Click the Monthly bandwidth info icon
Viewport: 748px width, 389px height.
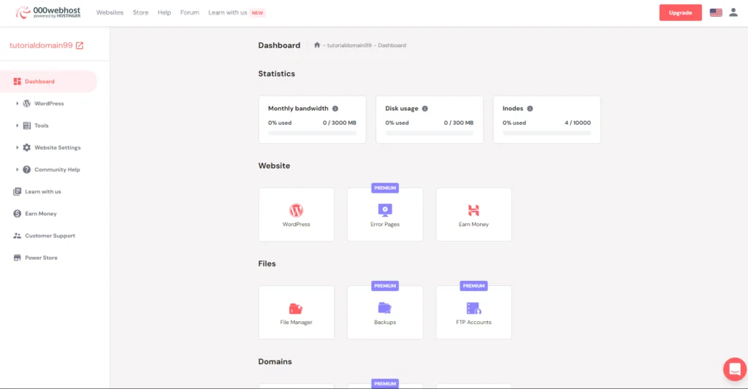[x=335, y=108]
